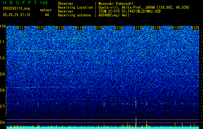Image resolution: width=203 pixels, height=129 pixels.
Task: Click the 0117 time marker
Action: pyautogui.click(x=137, y=28)
